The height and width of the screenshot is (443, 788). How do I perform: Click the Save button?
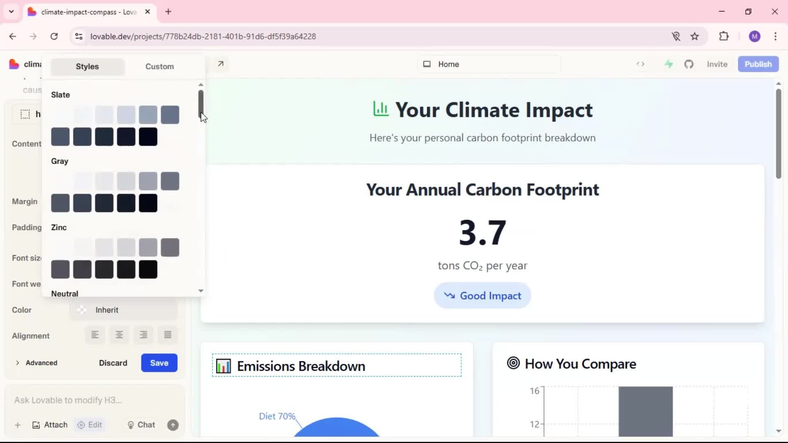[159, 363]
